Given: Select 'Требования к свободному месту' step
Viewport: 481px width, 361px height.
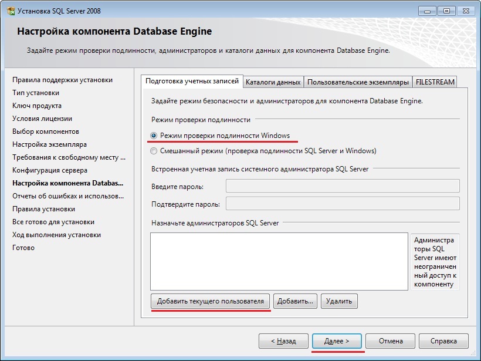Looking at the screenshot, I should click(x=69, y=157).
